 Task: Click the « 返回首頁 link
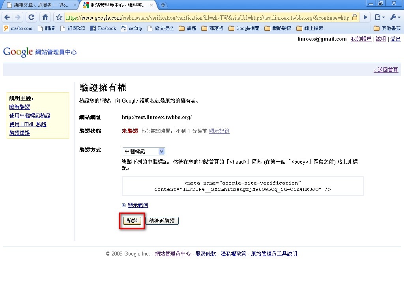point(386,70)
